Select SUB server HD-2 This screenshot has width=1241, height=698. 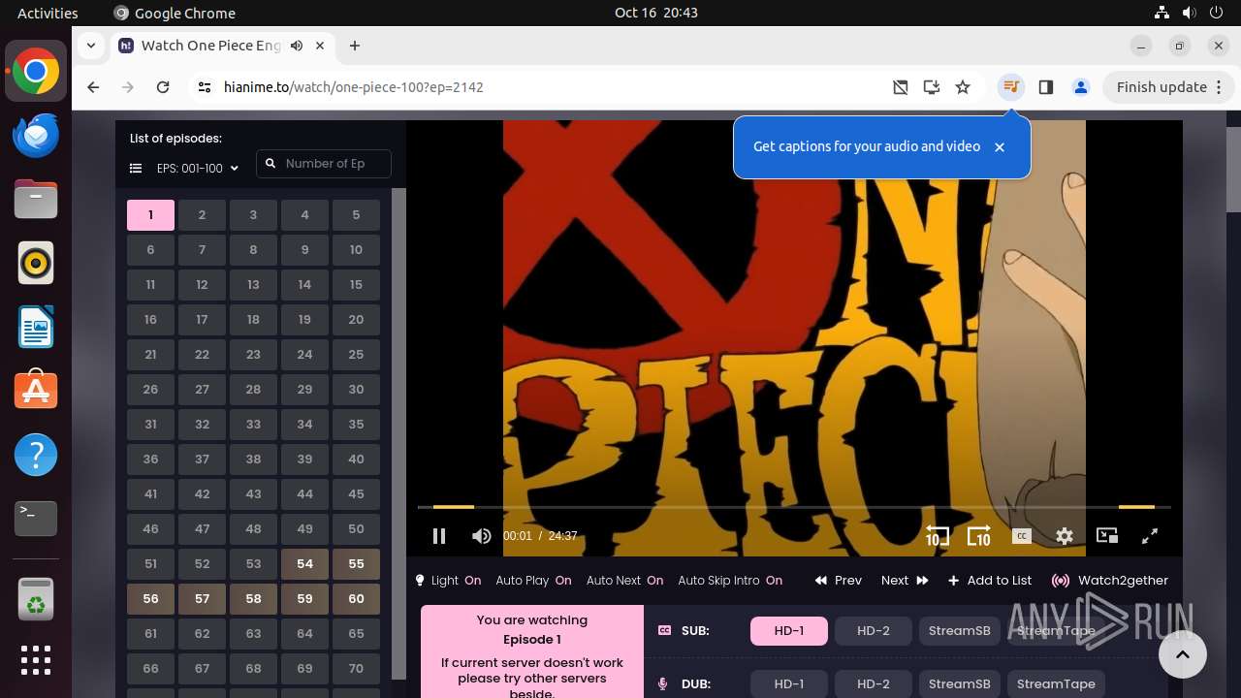[874, 631]
